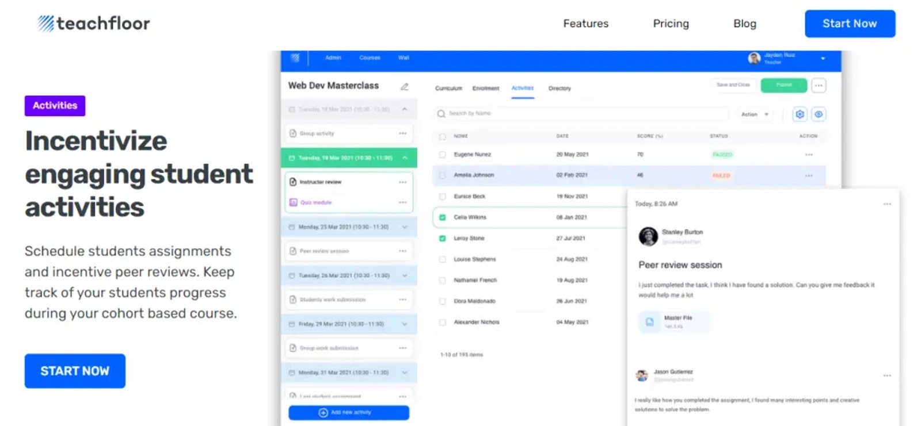Expand the Monday 25 Mar 2021 session
Screen dimensions: 921x426
tap(405, 227)
